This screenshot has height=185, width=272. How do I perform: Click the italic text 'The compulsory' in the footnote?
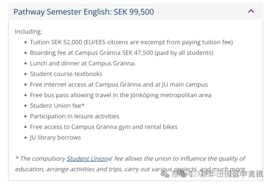(x=43, y=159)
